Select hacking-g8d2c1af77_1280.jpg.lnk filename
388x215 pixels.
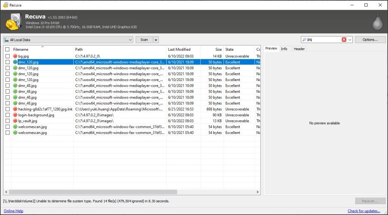(x=45, y=109)
